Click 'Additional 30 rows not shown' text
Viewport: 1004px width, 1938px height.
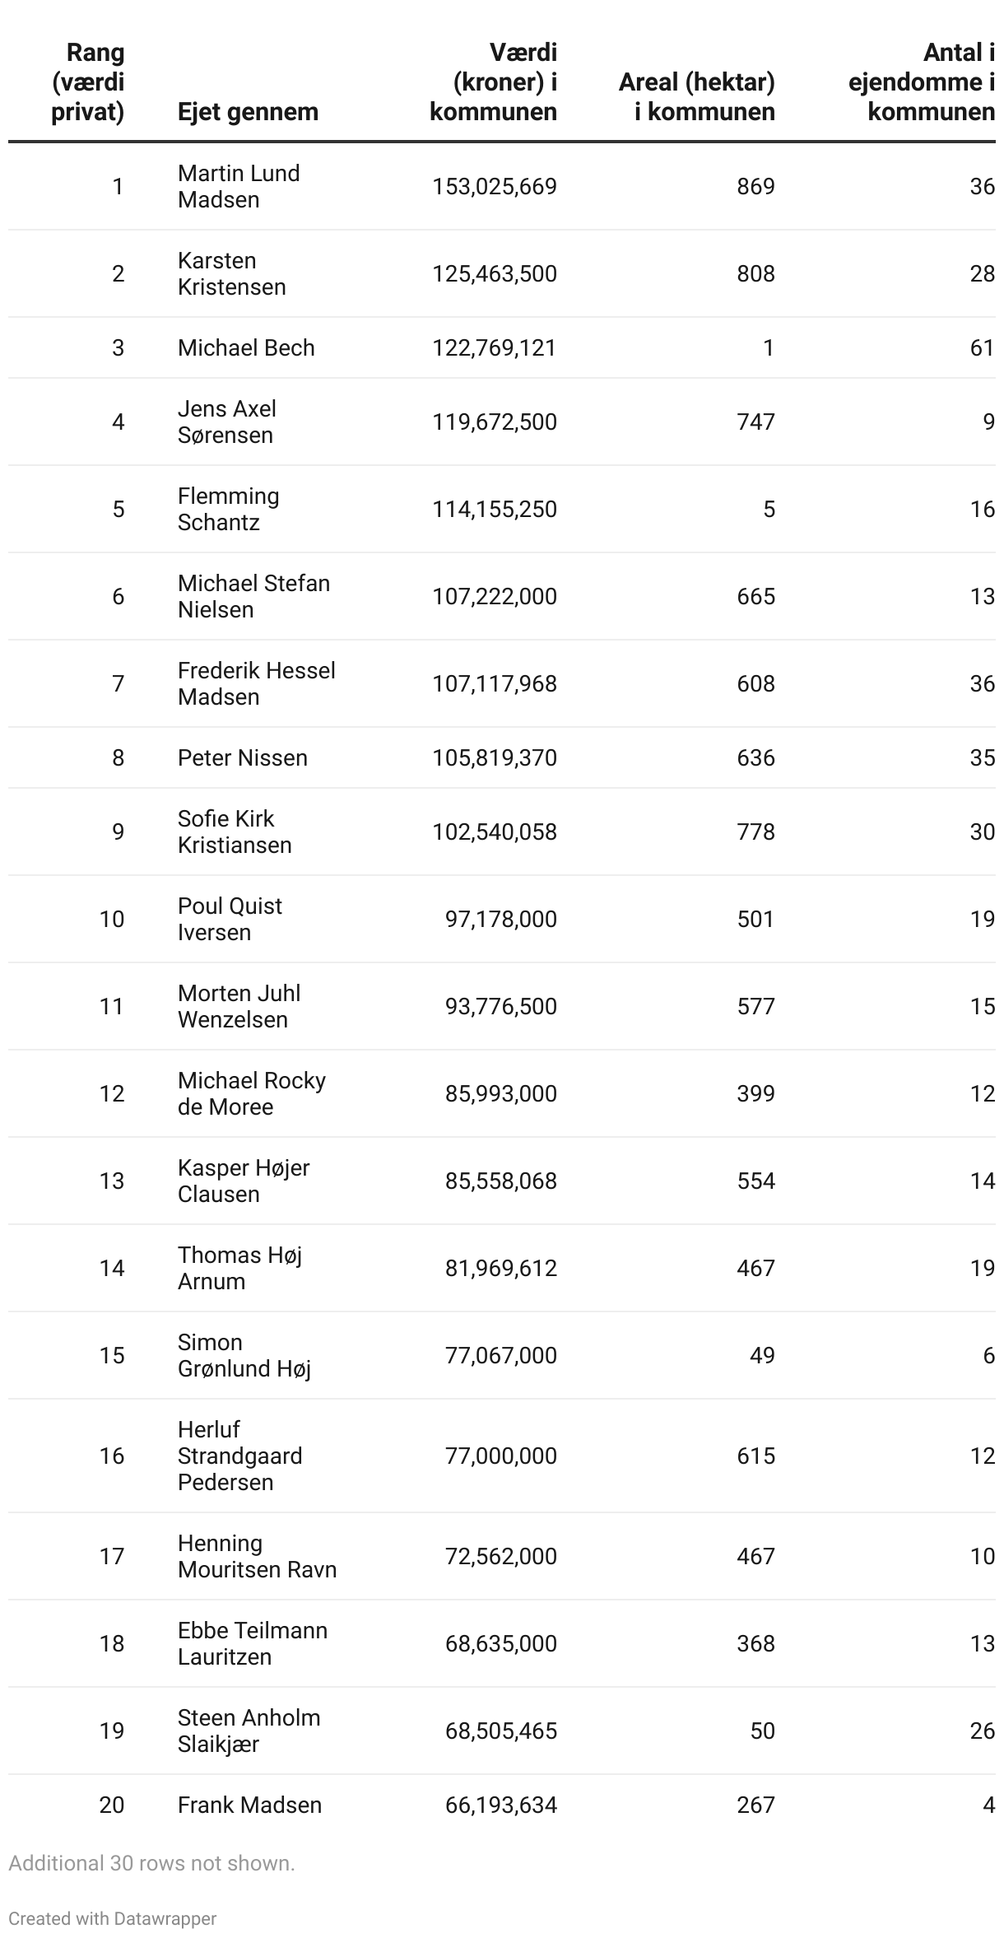[x=151, y=1863]
